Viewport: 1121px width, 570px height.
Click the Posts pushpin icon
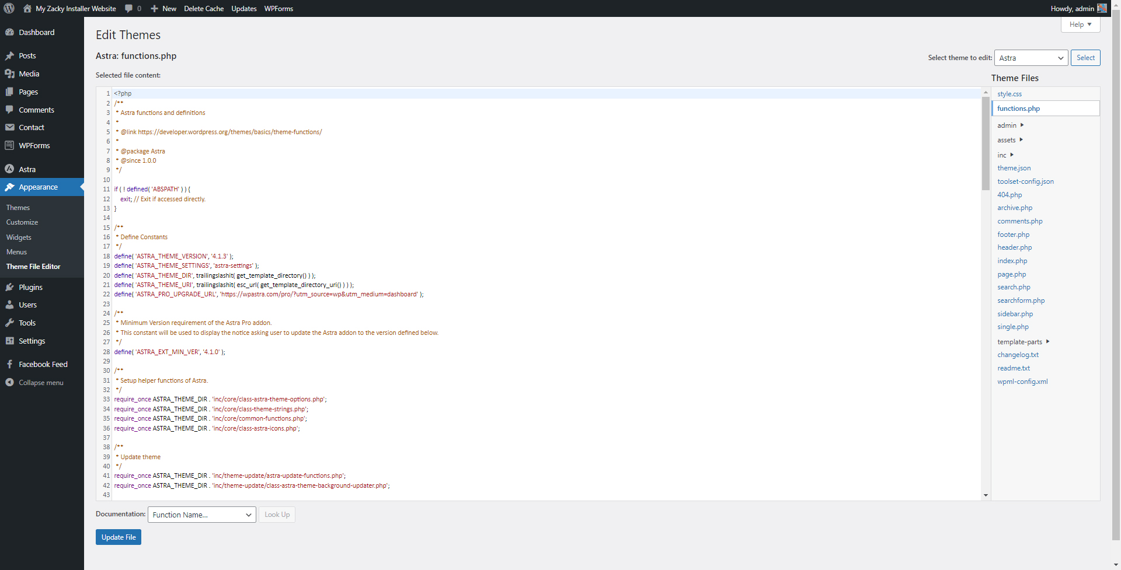(x=9, y=55)
